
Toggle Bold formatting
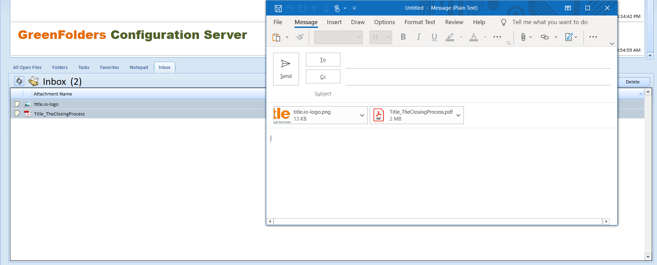(x=403, y=37)
